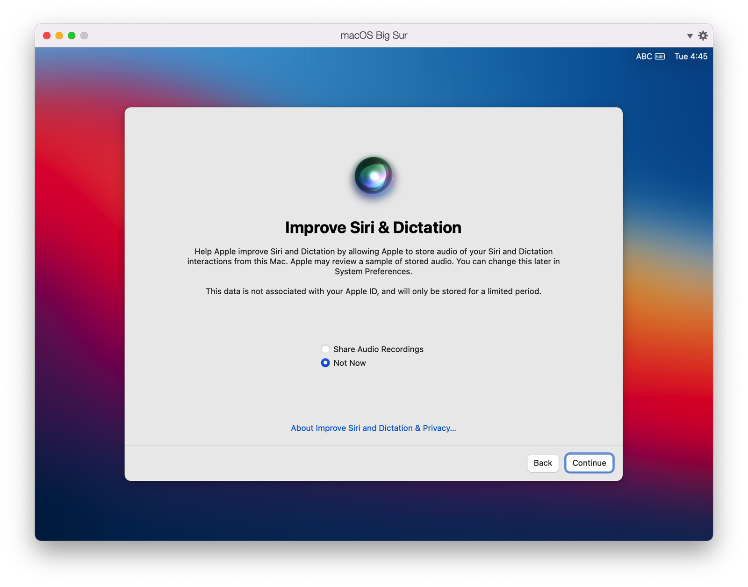
Task: Click the red close window control
Action: pyautogui.click(x=46, y=35)
